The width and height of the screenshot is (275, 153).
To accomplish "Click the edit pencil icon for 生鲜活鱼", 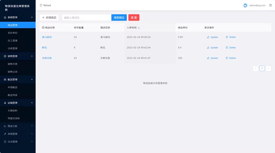I will tap(208, 58).
